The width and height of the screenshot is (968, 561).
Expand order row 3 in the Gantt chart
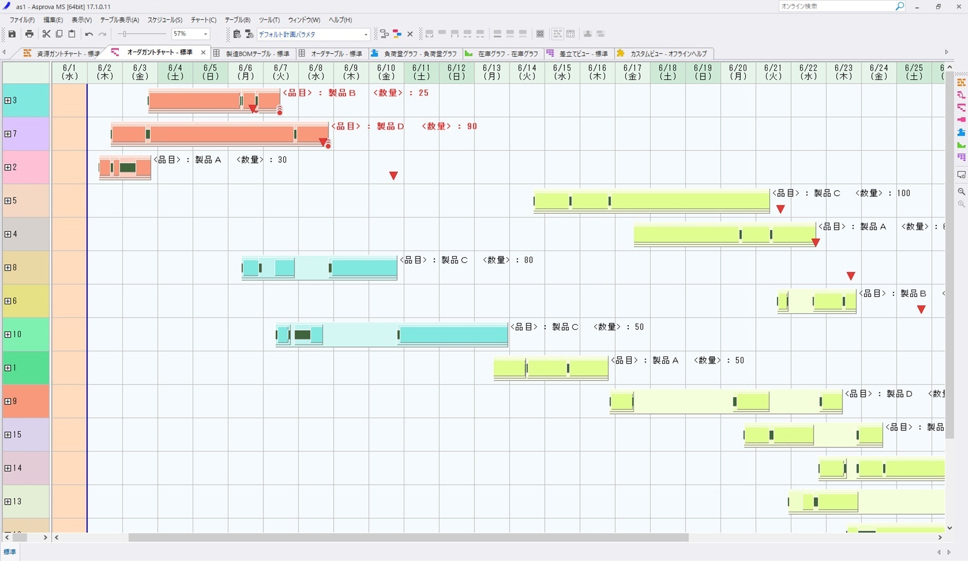8,101
